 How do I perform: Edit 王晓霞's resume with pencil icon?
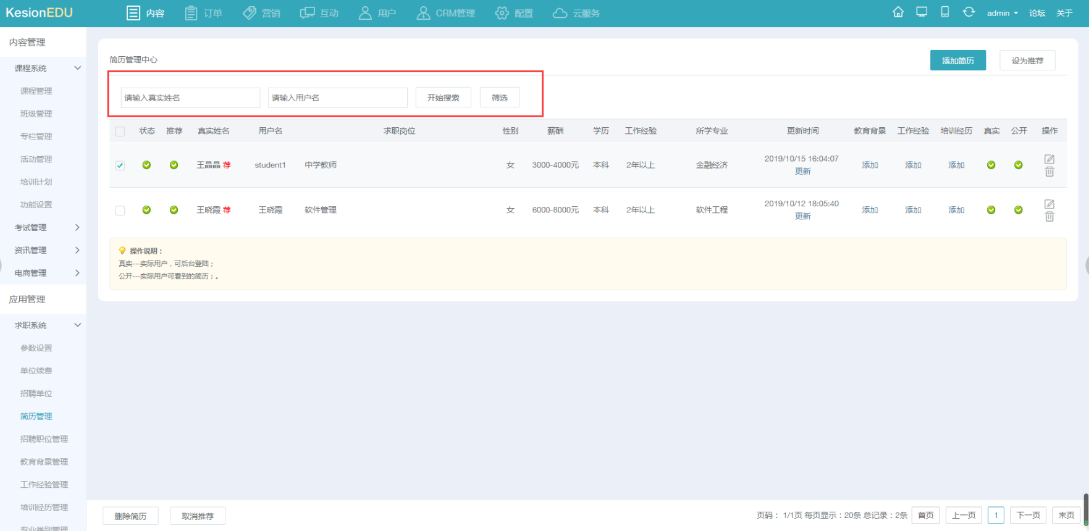tap(1049, 204)
